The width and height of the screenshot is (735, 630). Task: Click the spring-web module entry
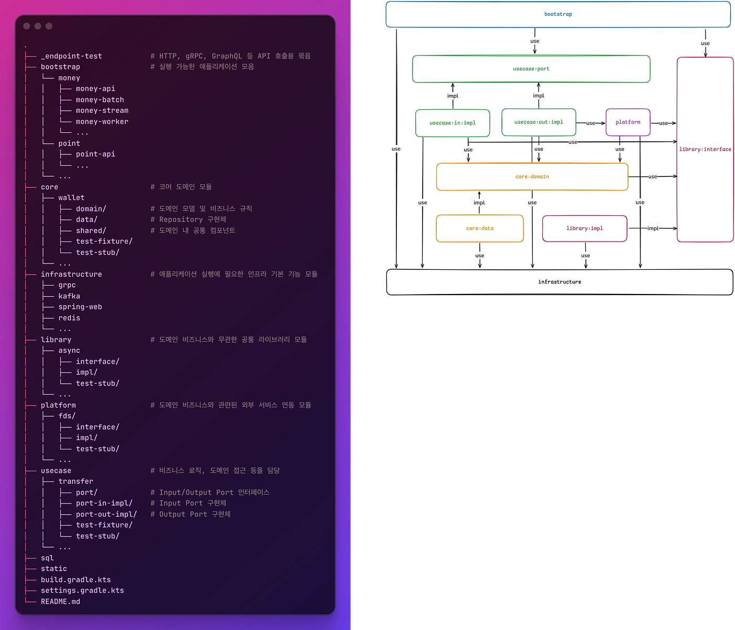[x=80, y=307]
